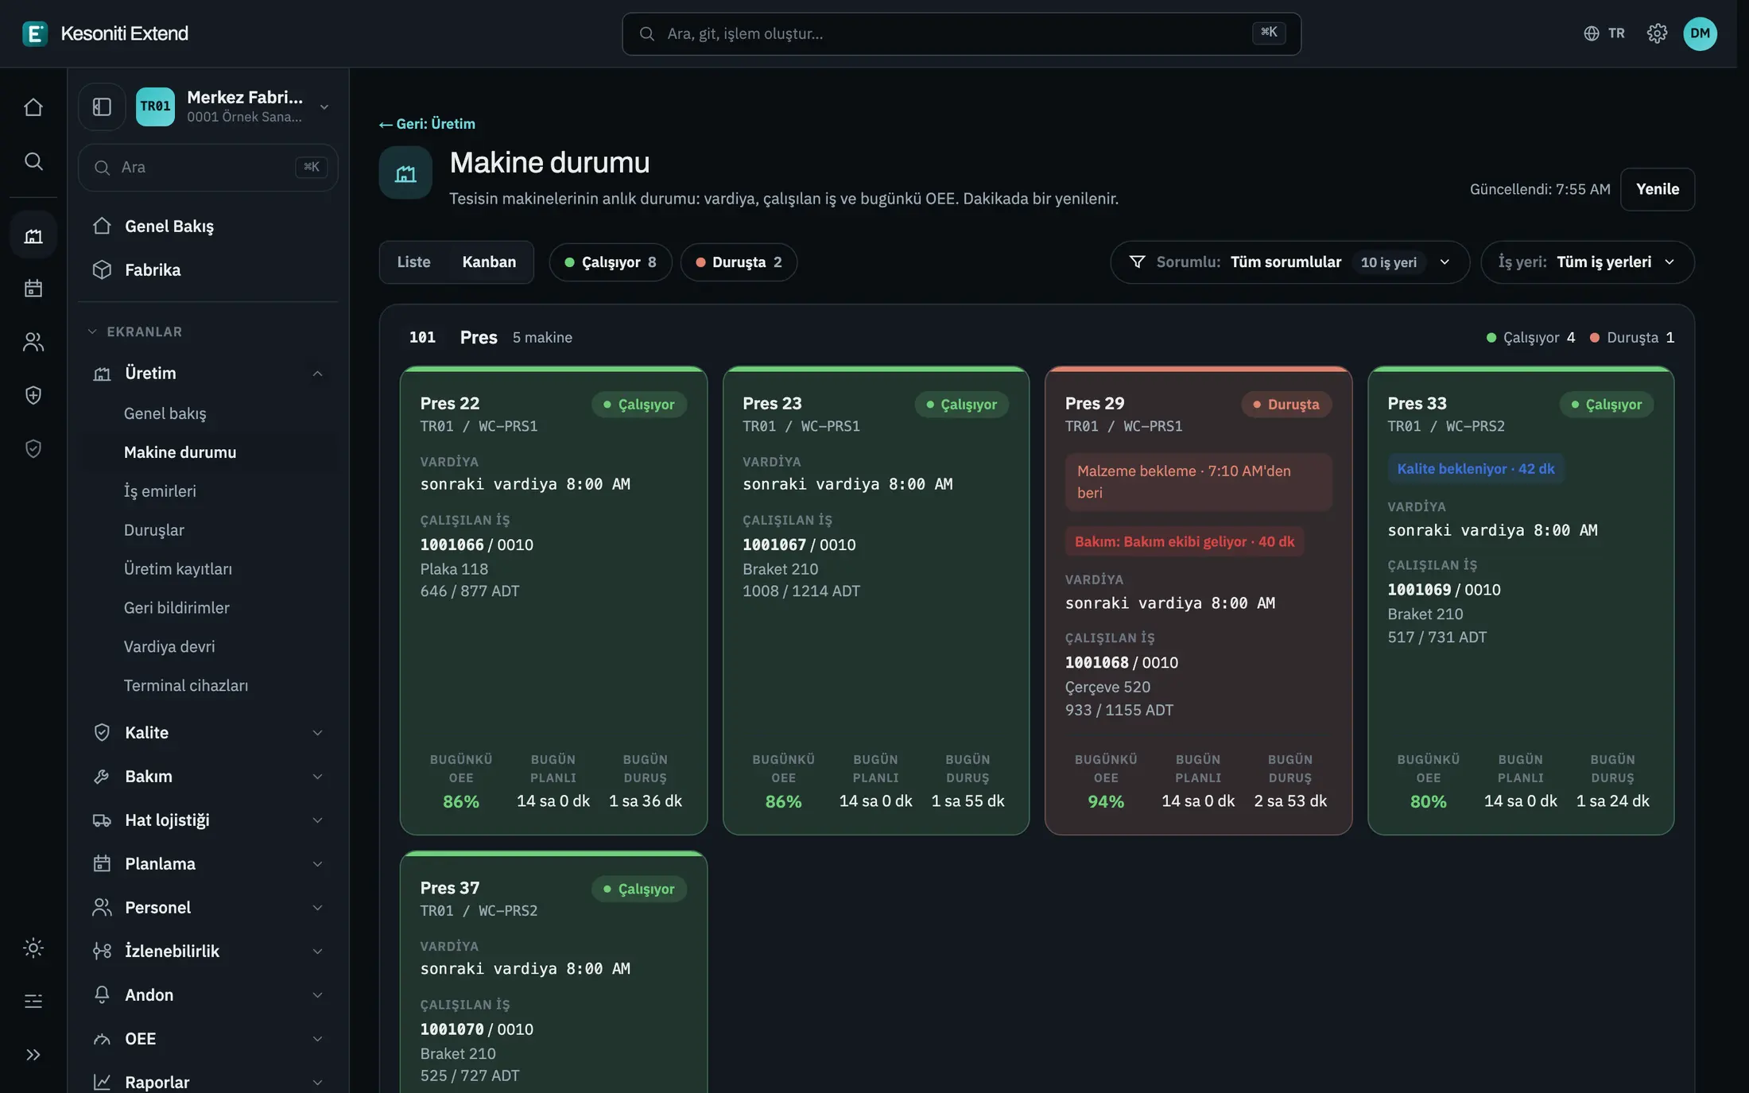Toggle the Çalışıyor 8 filter chip
This screenshot has width=1749, height=1093.
[x=611, y=262]
